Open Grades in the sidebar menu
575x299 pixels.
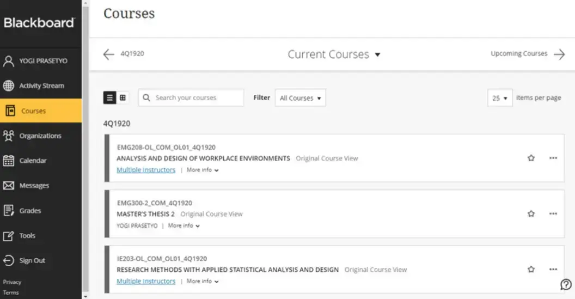pyautogui.click(x=41, y=211)
